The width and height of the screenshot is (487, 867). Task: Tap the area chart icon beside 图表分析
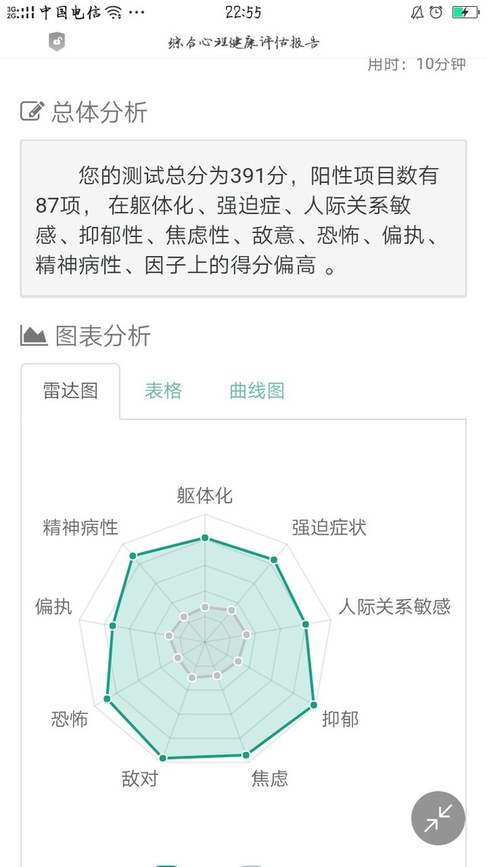pyautogui.click(x=33, y=336)
